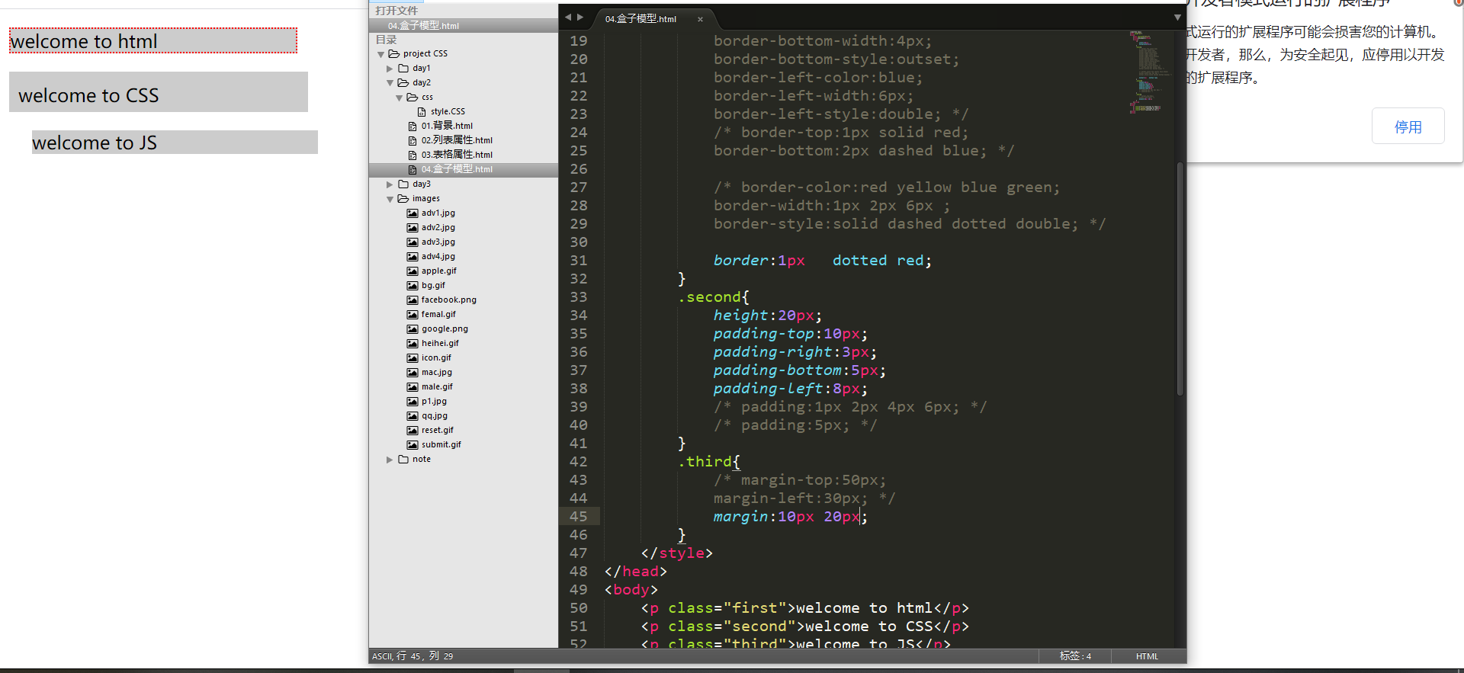Go to next tab with right arrow
The width and height of the screenshot is (1464, 673).
[580, 17]
